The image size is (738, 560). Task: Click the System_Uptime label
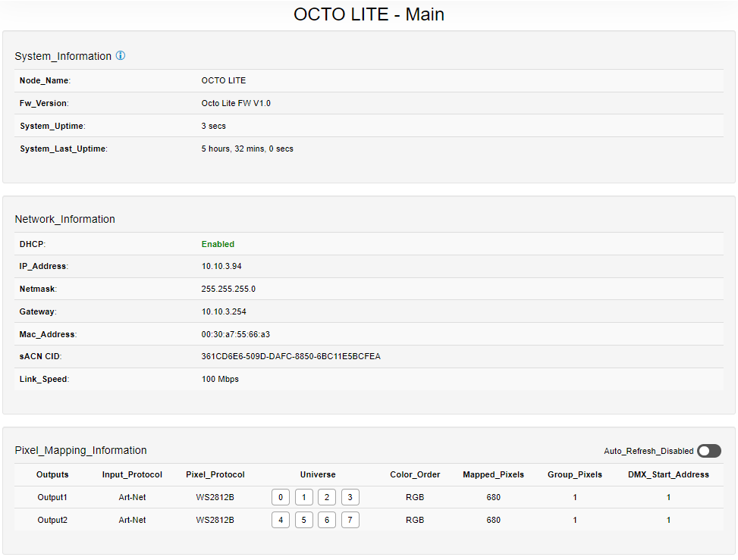(x=52, y=126)
